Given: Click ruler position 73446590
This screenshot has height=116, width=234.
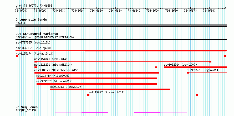Looking at the screenshot, I should [40, 11].
